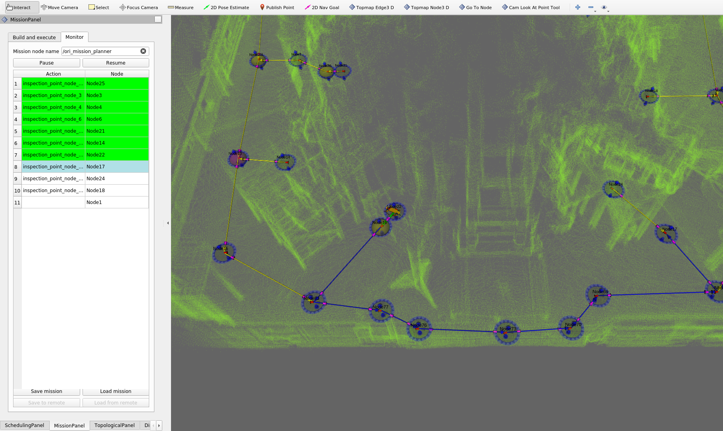
Task: Click Node77 marker in the 3D map
Action: tap(381, 311)
